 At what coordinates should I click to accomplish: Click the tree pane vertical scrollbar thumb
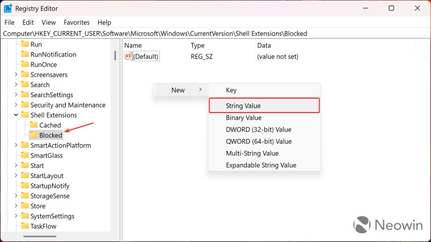coord(115,55)
